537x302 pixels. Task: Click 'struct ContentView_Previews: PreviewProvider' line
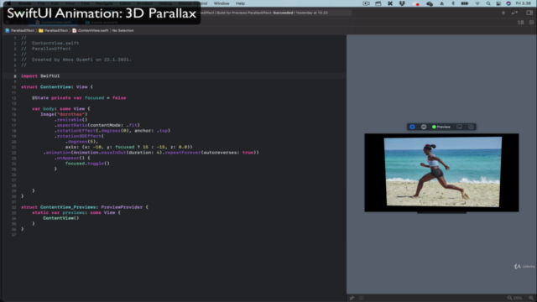85,207
